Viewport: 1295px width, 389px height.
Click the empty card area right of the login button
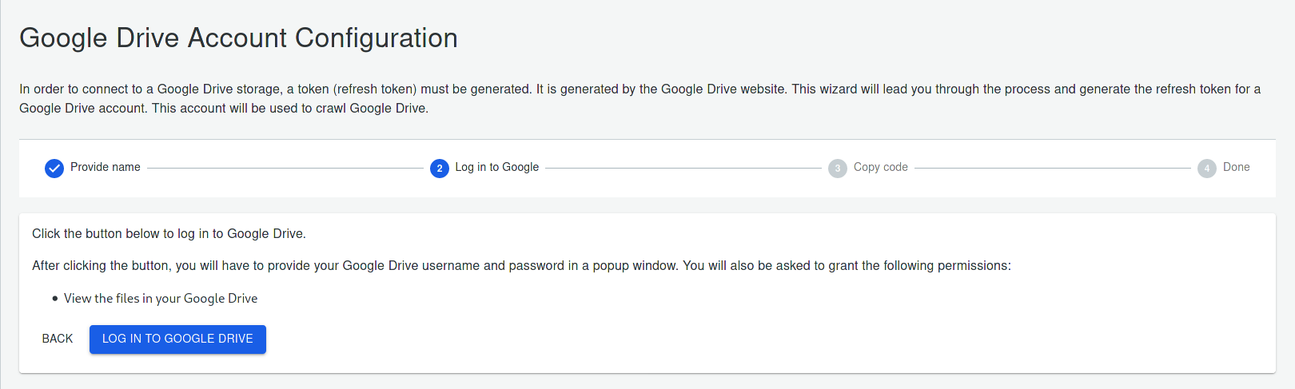[719, 339]
